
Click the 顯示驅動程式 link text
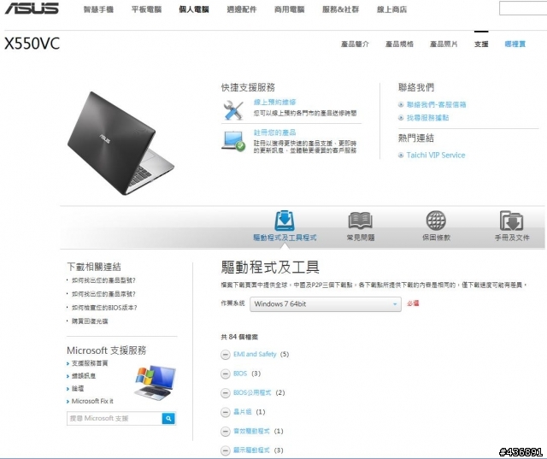(251, 450)
